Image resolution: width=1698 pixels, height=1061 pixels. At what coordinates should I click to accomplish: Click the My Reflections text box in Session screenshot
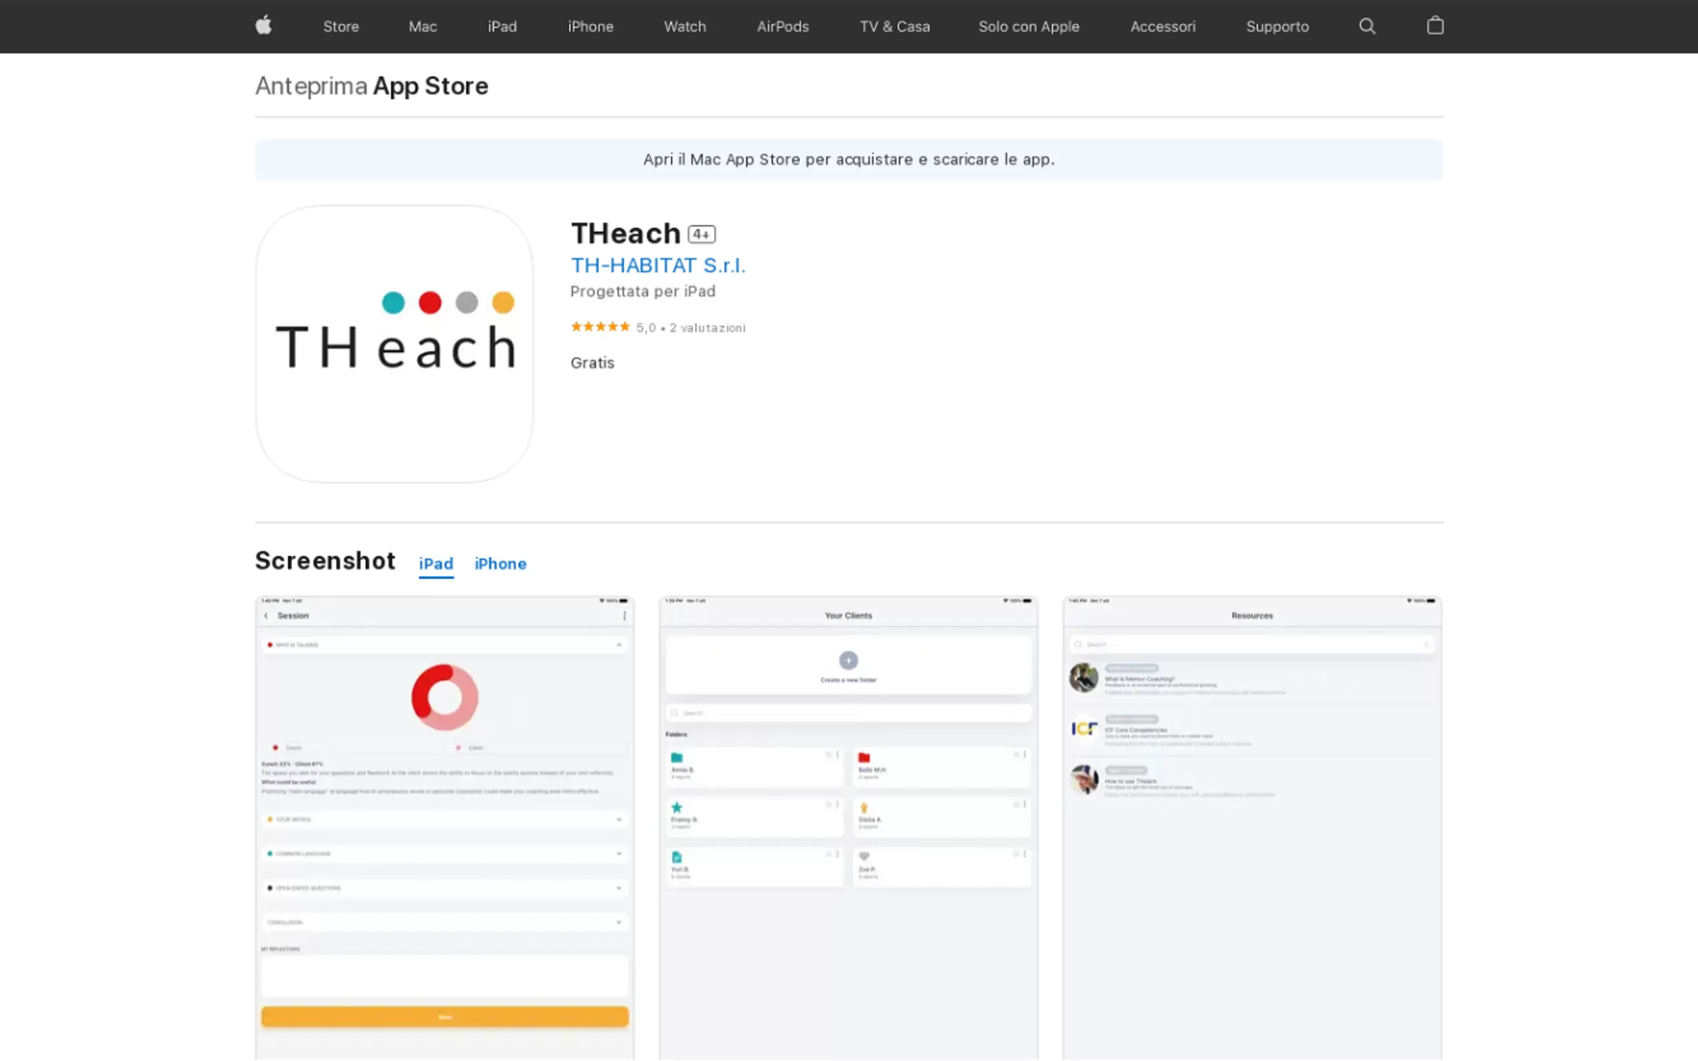coord(445,975)
